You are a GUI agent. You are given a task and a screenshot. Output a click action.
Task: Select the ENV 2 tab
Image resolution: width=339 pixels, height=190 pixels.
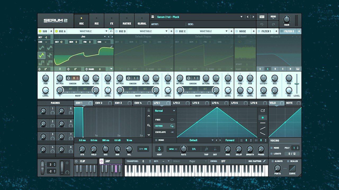point(103,103)
